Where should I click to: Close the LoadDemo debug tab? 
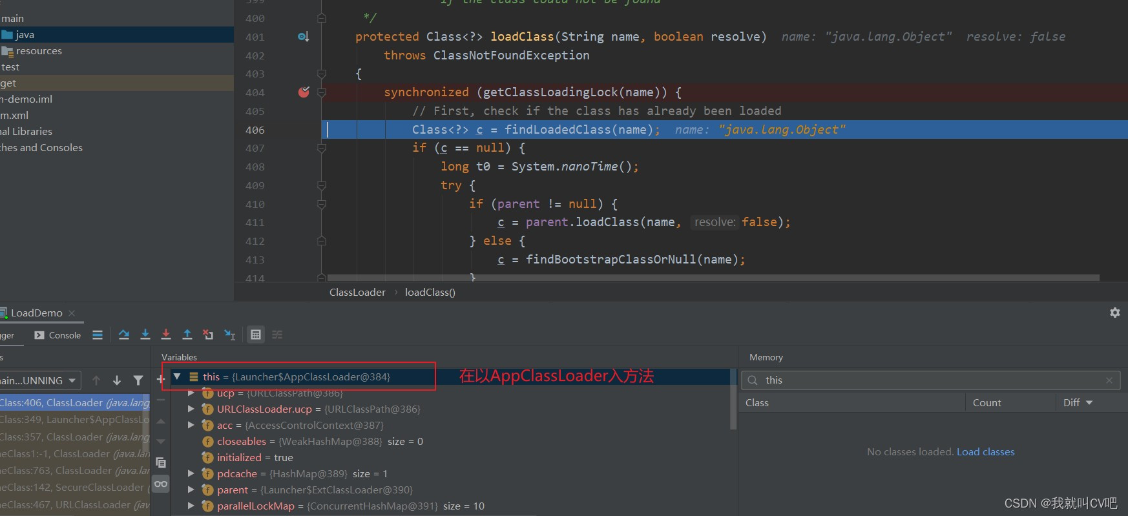point(72,313)
